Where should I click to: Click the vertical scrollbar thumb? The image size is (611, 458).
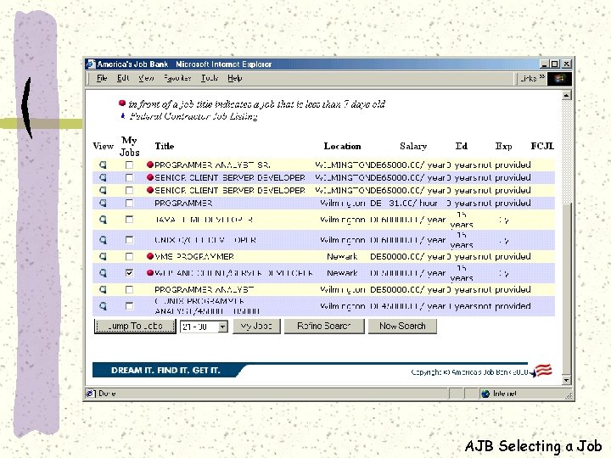pyautogui.click(x=567, y=288)
